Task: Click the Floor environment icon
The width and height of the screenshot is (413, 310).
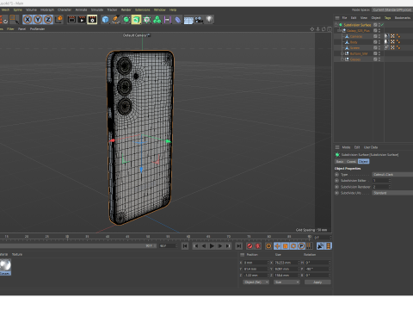Action: (188, 20)
